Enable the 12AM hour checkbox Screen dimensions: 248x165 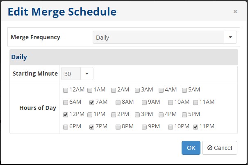(66, 90)
